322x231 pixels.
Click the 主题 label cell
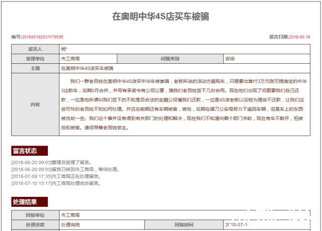pos(35,68)
